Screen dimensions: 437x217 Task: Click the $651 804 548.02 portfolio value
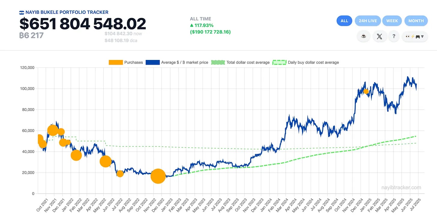point(83,24)
